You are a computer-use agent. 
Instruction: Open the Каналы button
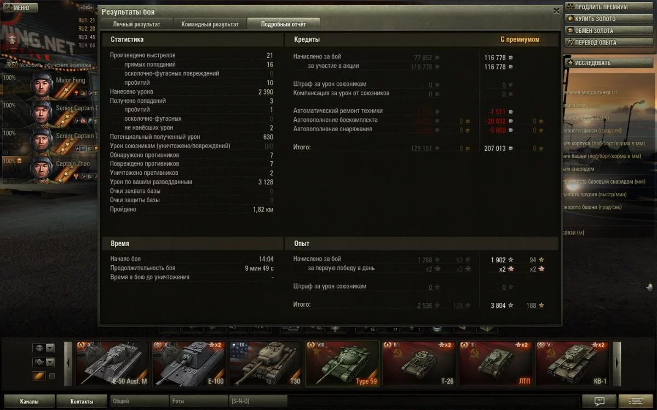30,401
